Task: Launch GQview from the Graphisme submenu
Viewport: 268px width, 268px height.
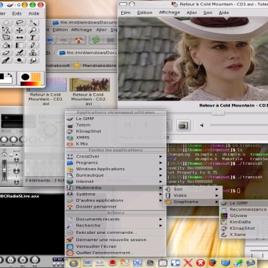Action: pyautogui.click(x=244, y=216)
